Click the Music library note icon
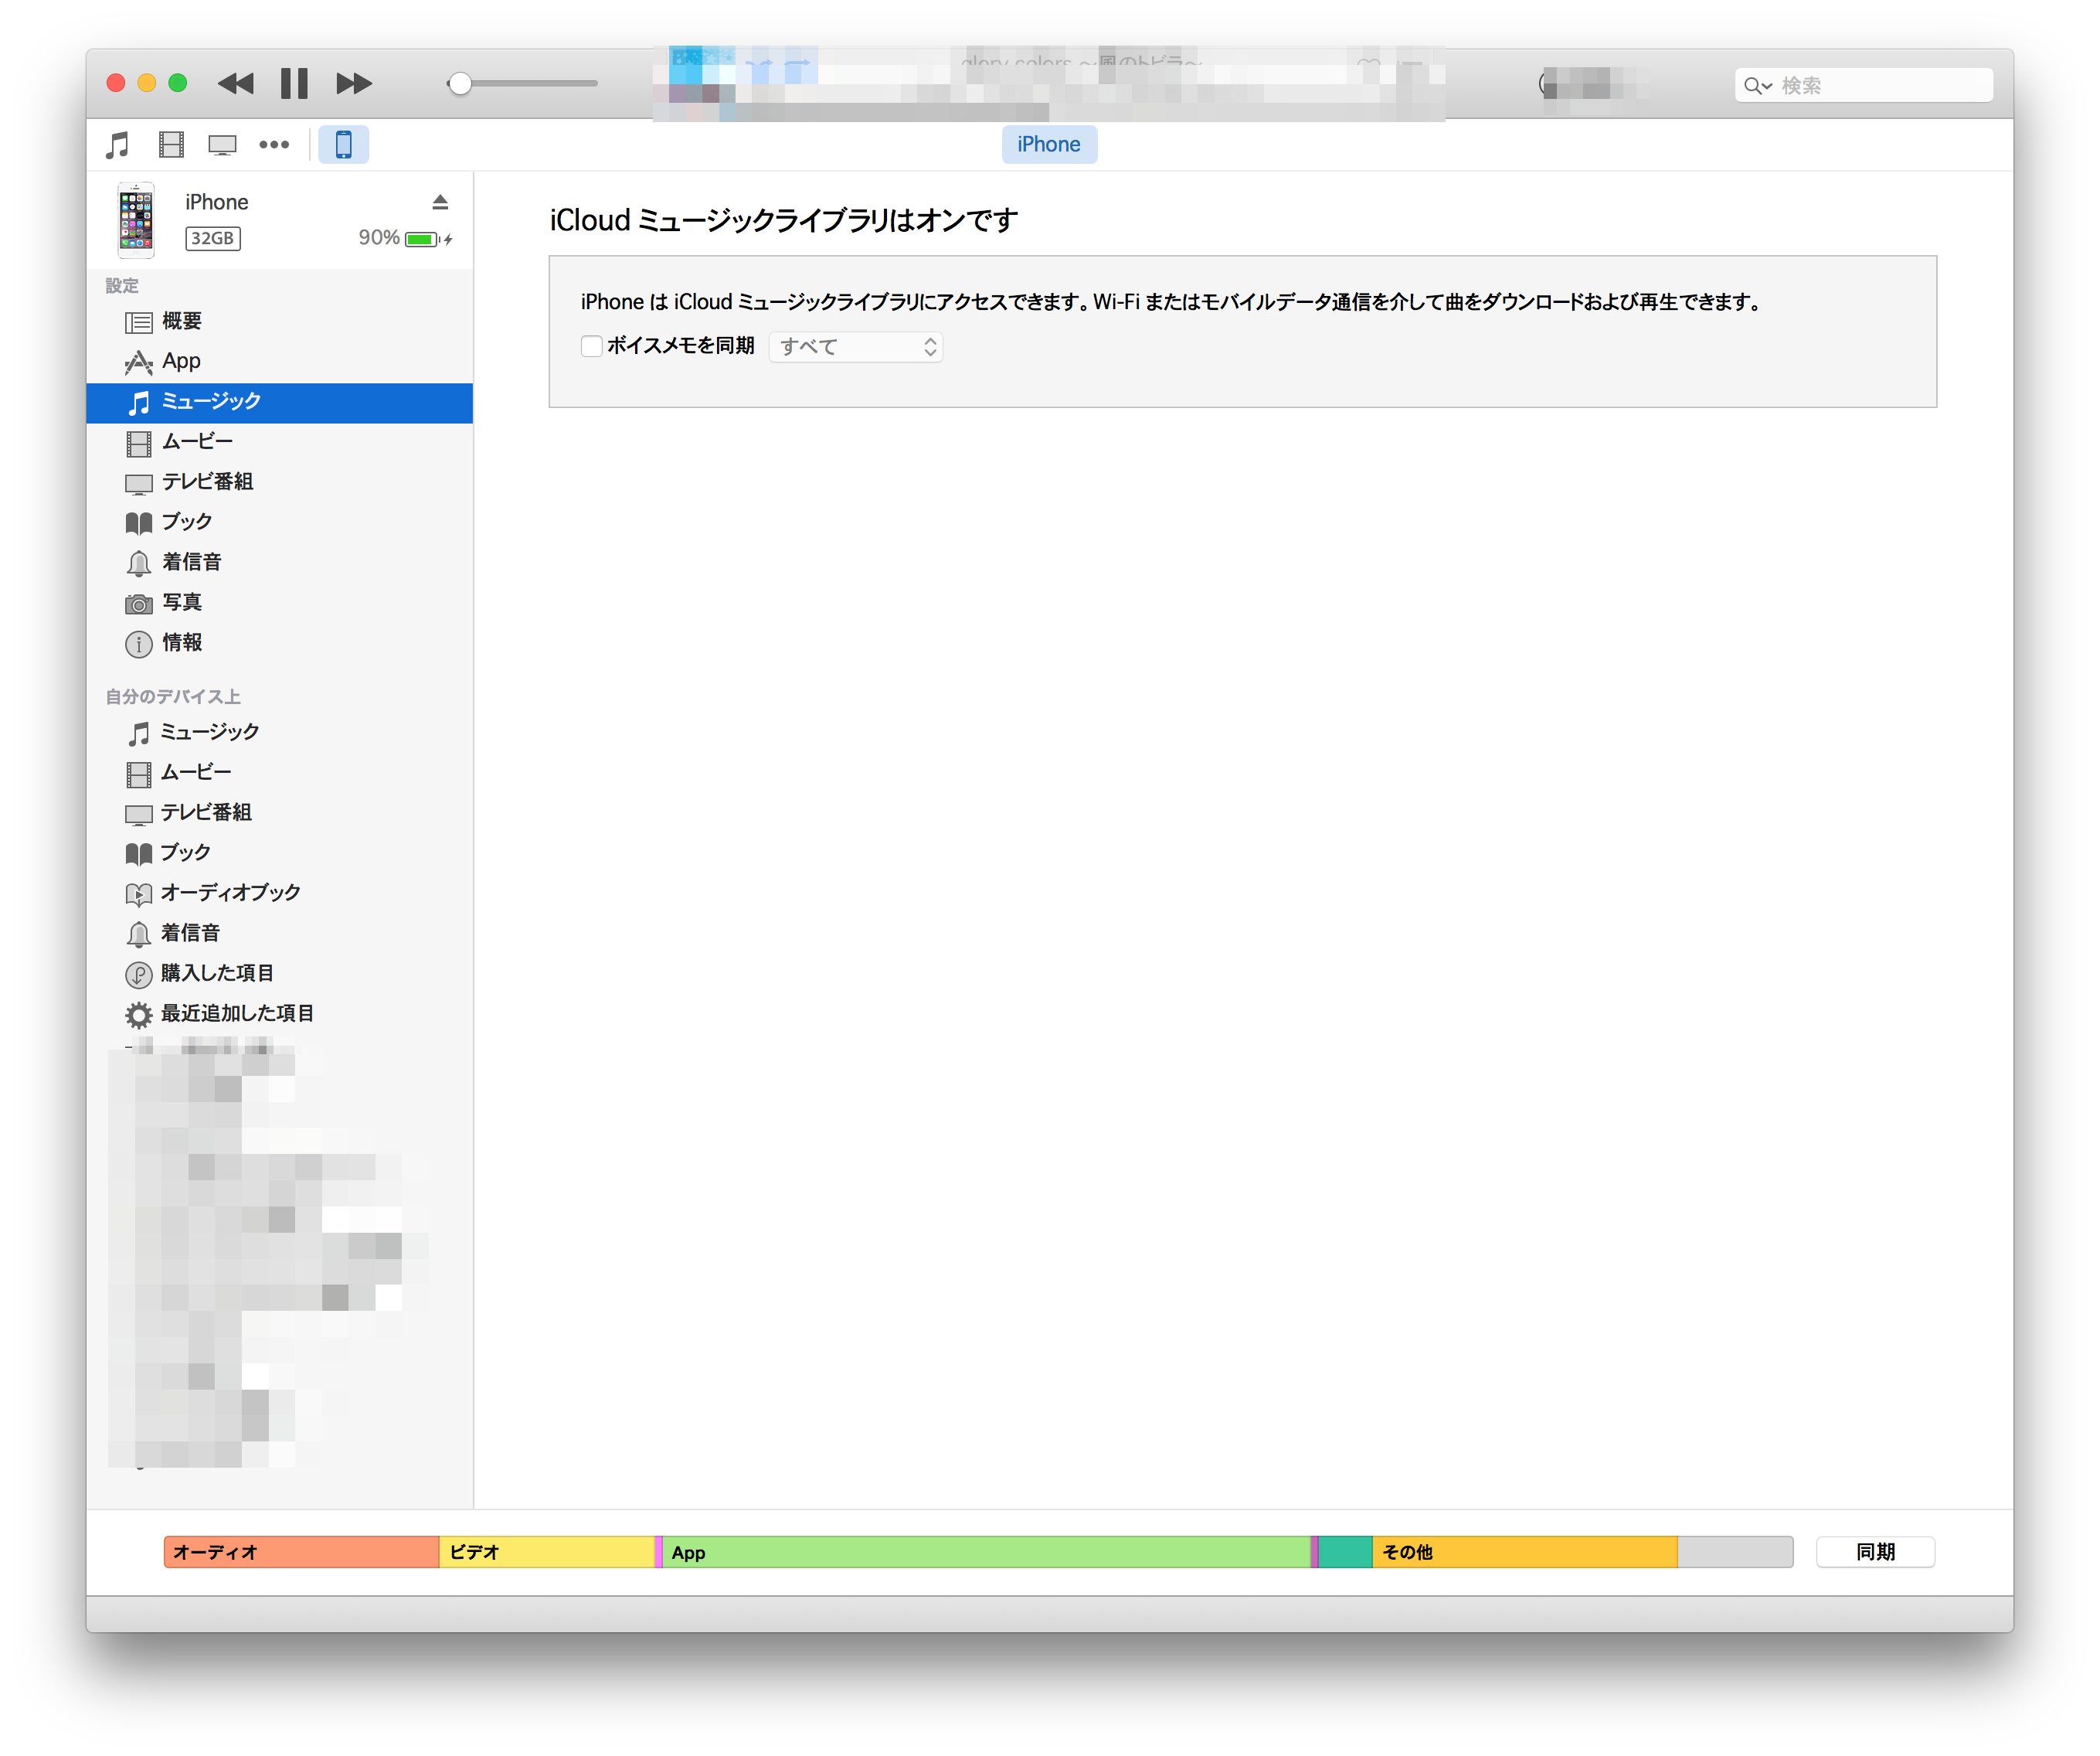Viewport: 2100px width, 1756px height. [x=118, y=145]
